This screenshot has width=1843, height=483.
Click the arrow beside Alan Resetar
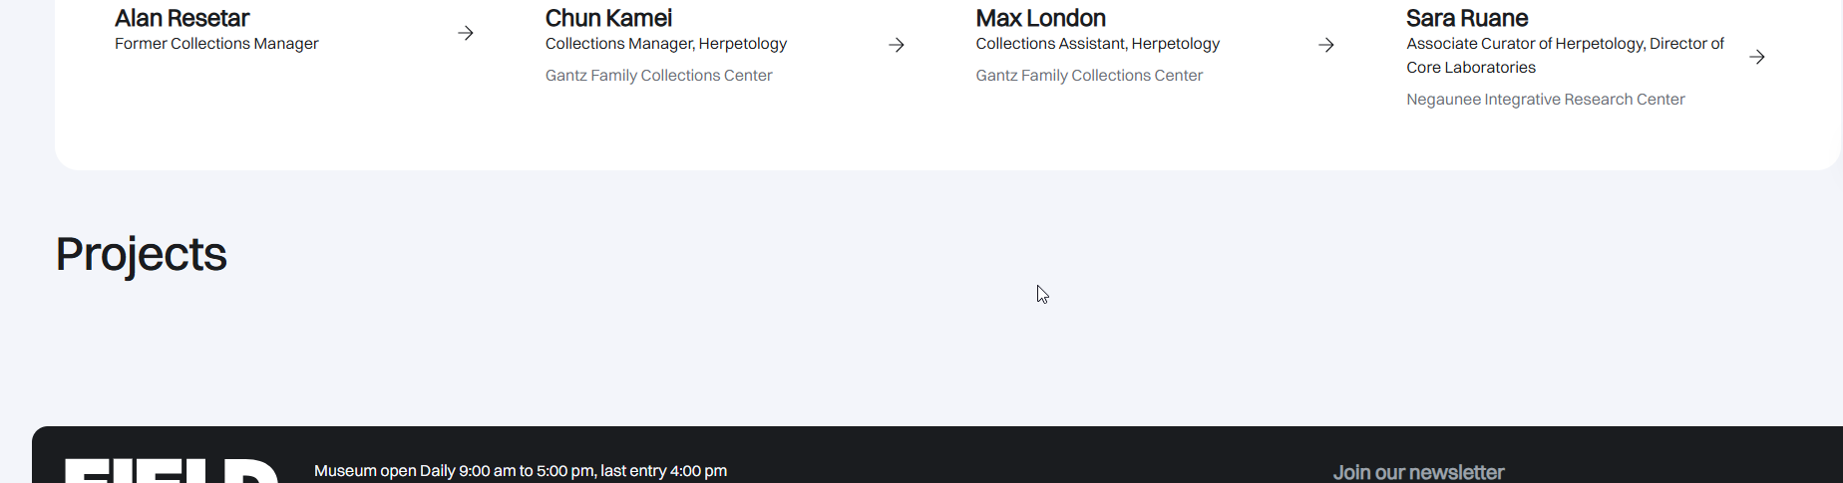(x=466, y=33)
